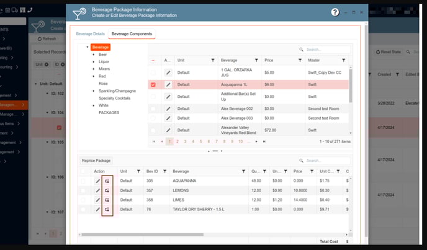The height and width of the screenshot is (250, 427).
Task: Click edit pencil for Alex Beverage 002
Action: (x=168, y=108)
